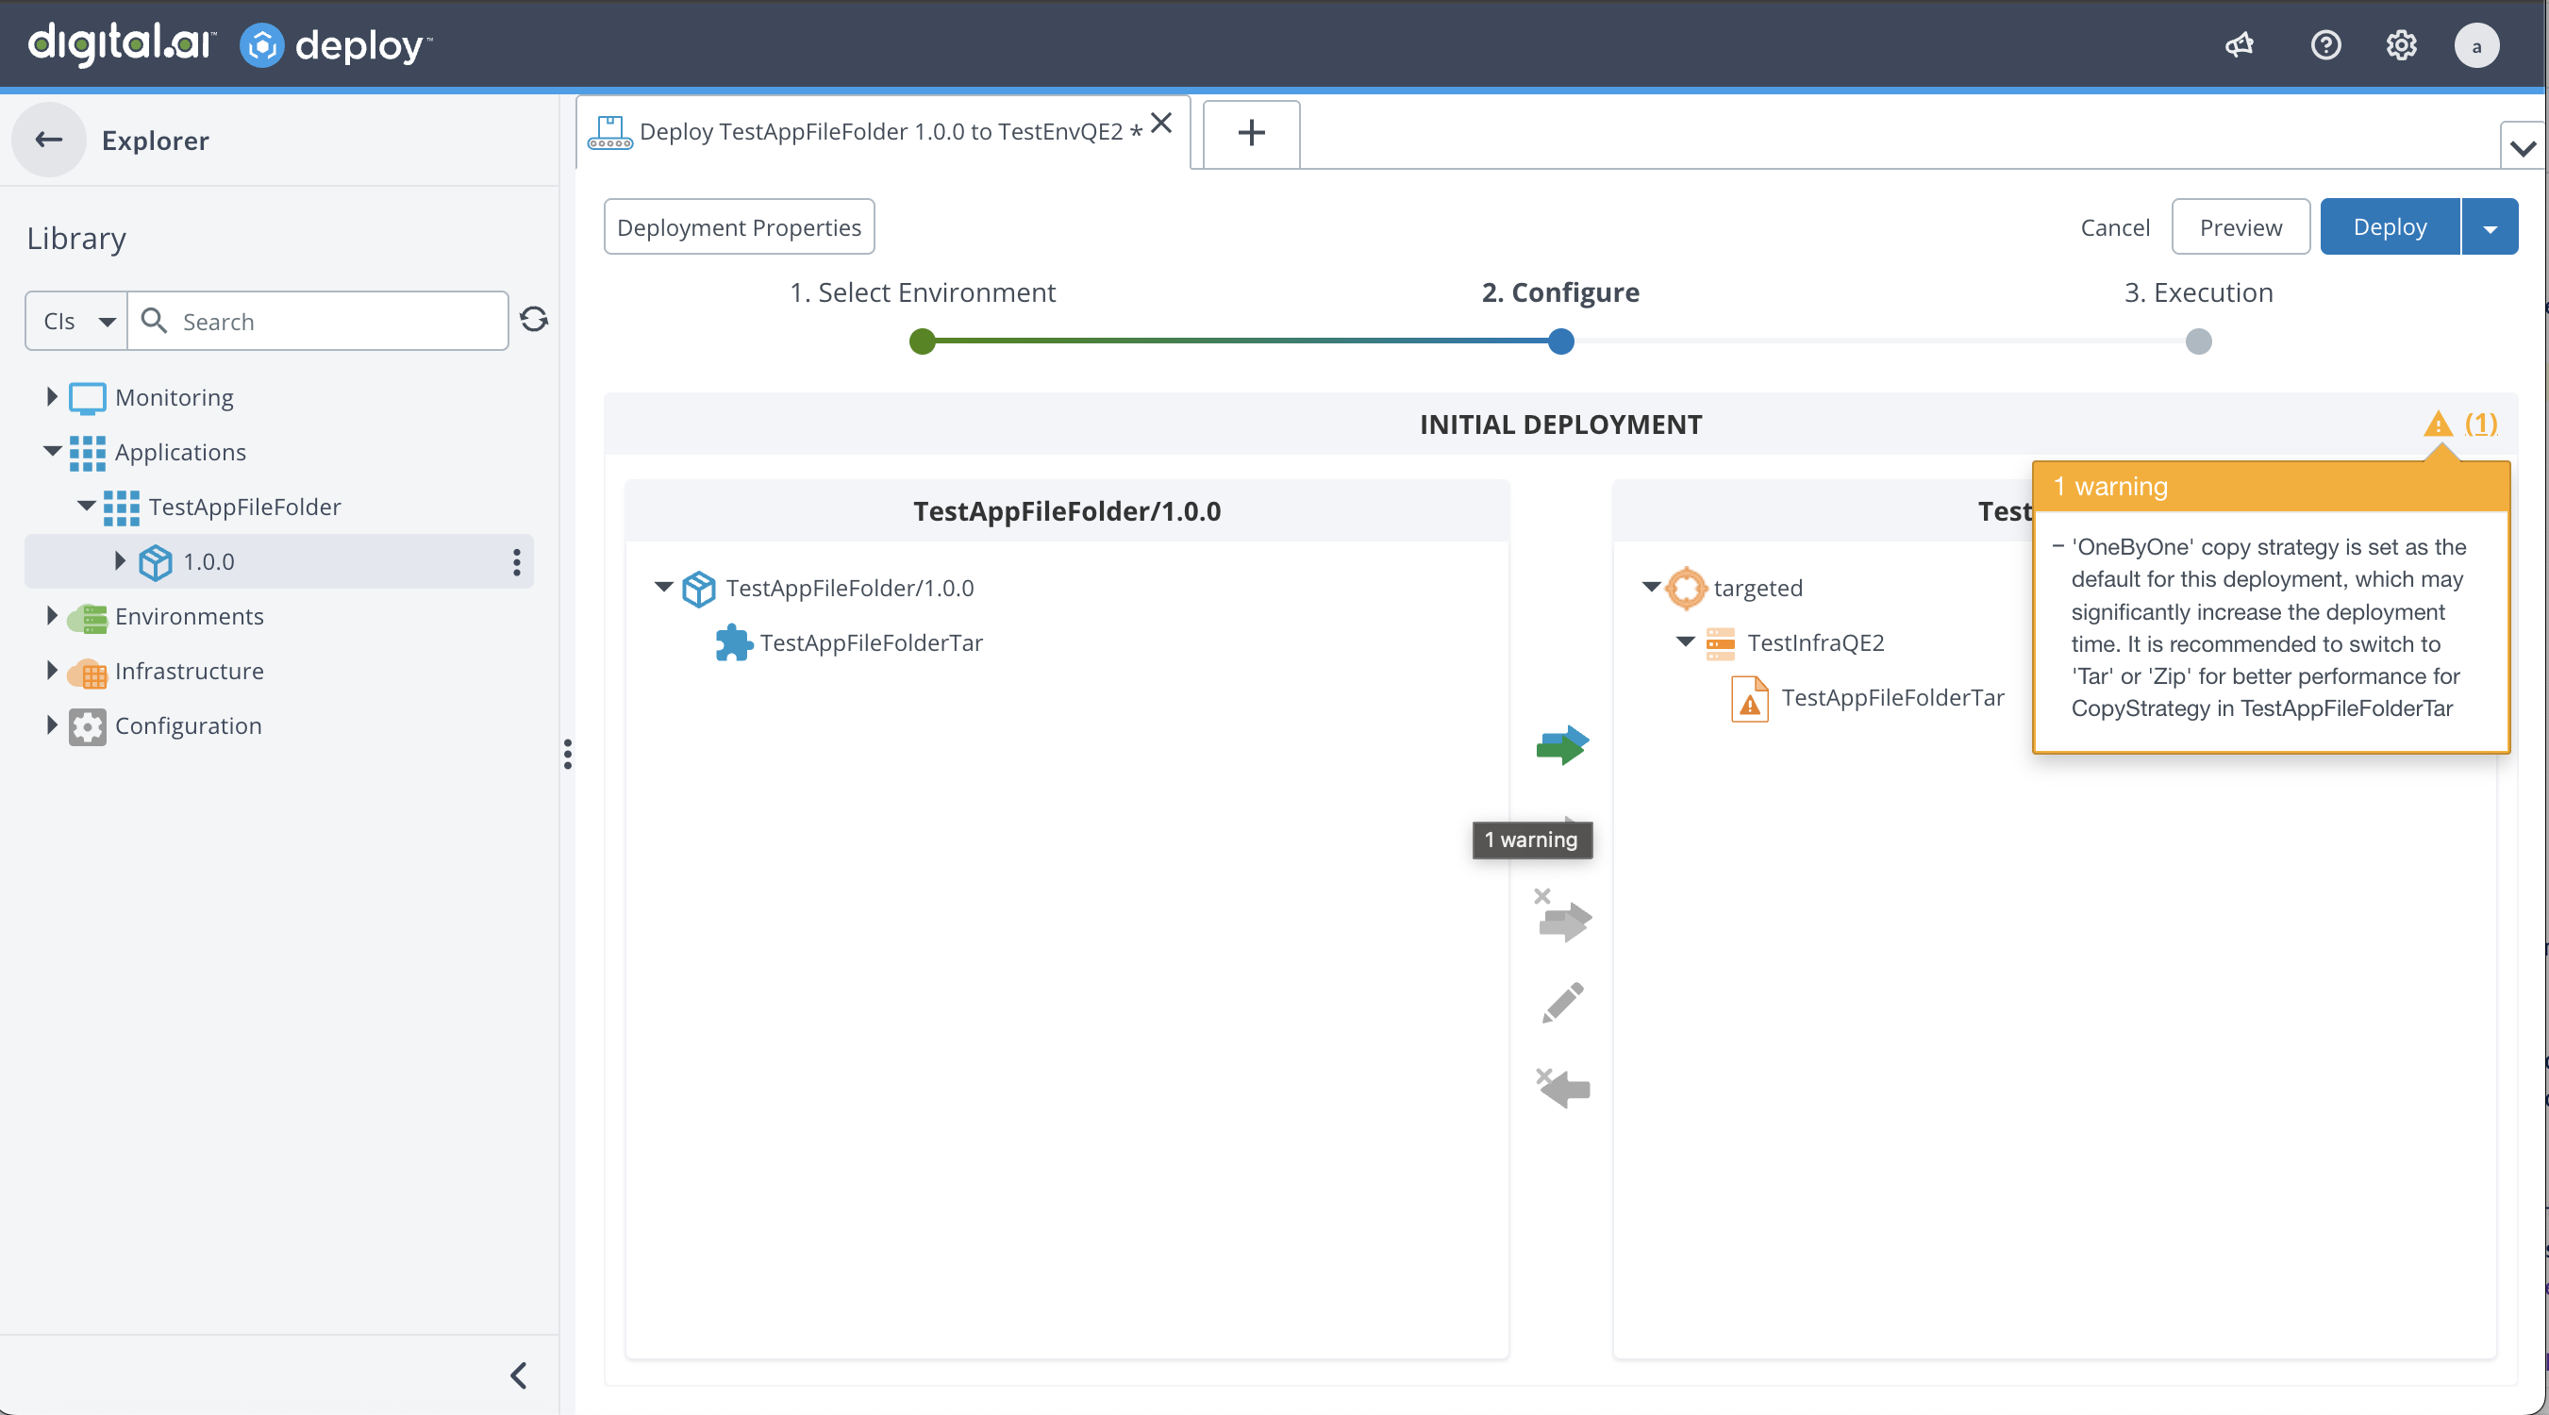The height and width of the screenshot is (1415, 2549).
Task: Collapse the Applications tree node
Action: 53,451
